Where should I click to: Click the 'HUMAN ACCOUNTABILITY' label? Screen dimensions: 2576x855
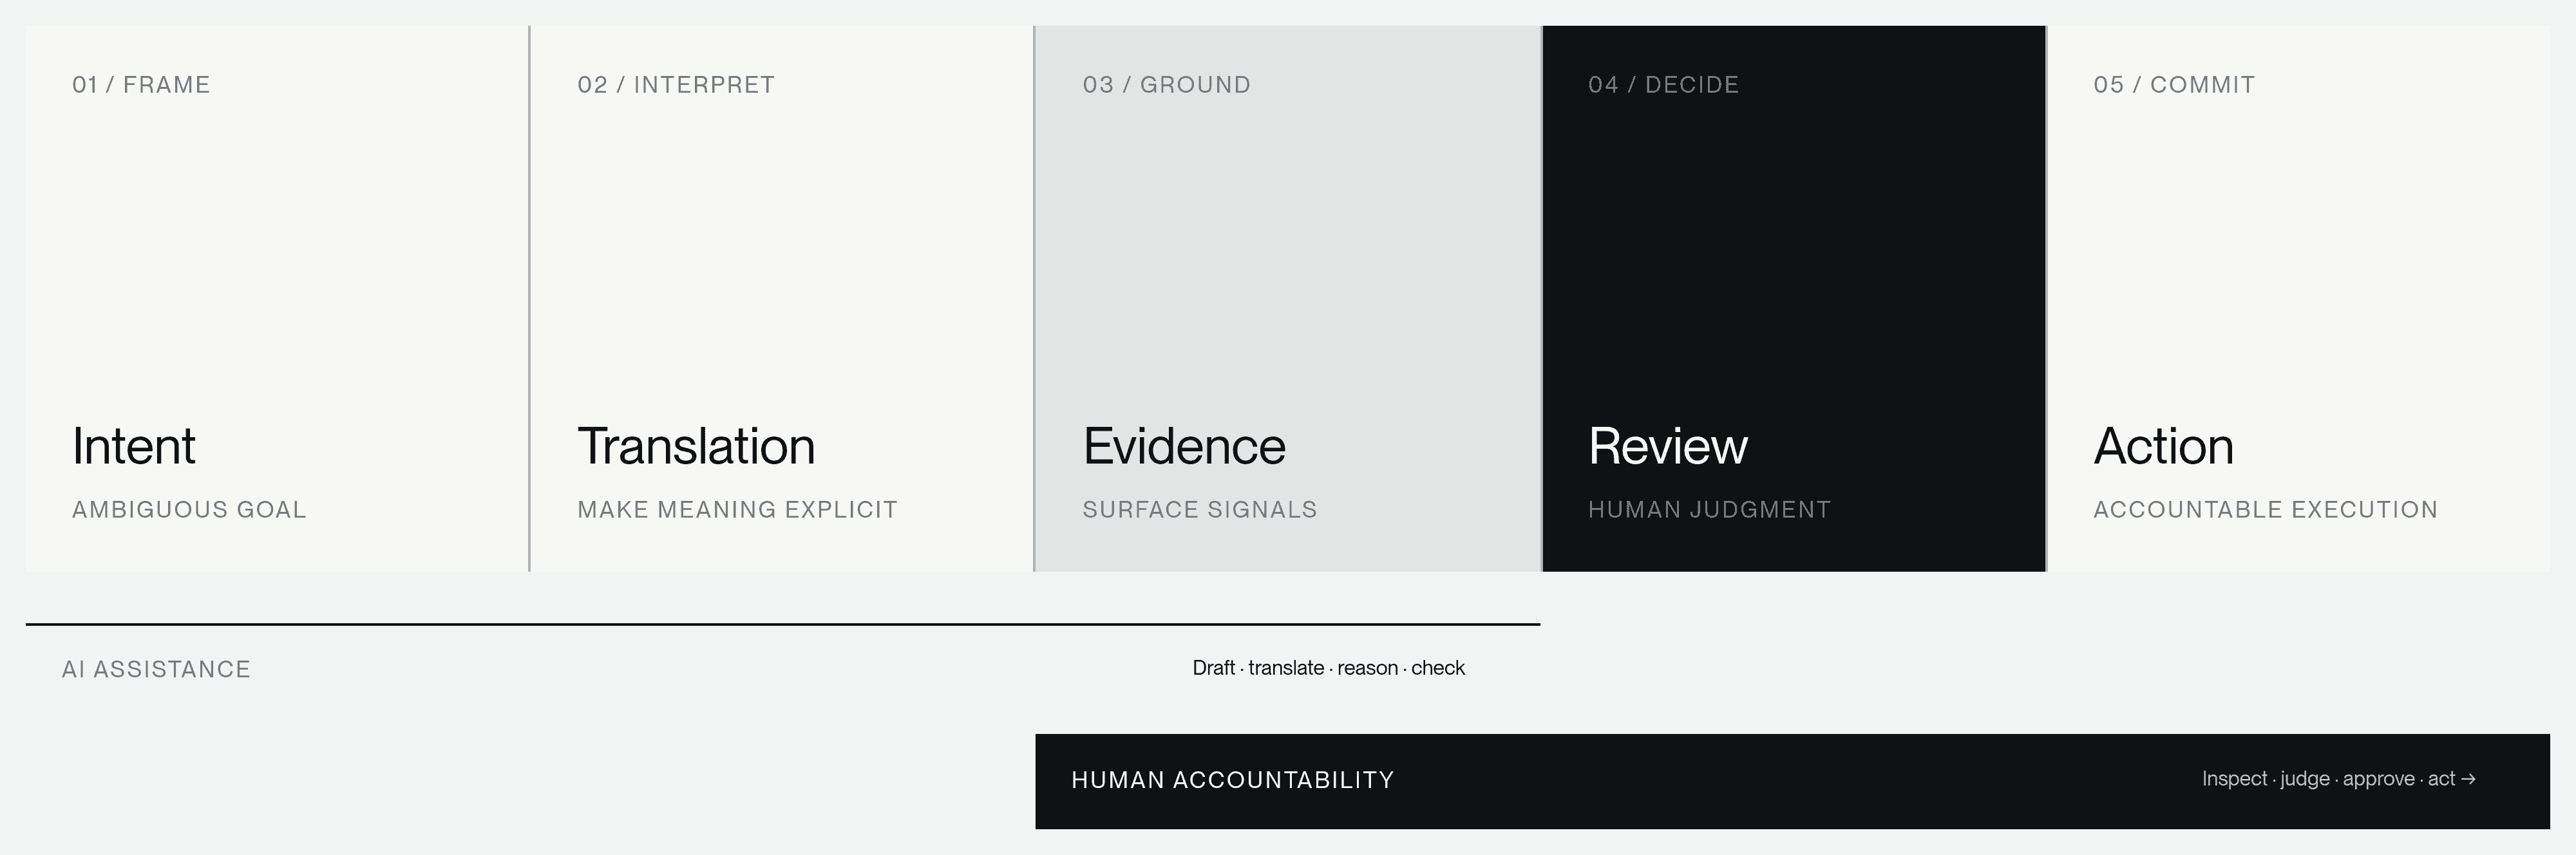pyautogui.click(x=1233, y=780)
